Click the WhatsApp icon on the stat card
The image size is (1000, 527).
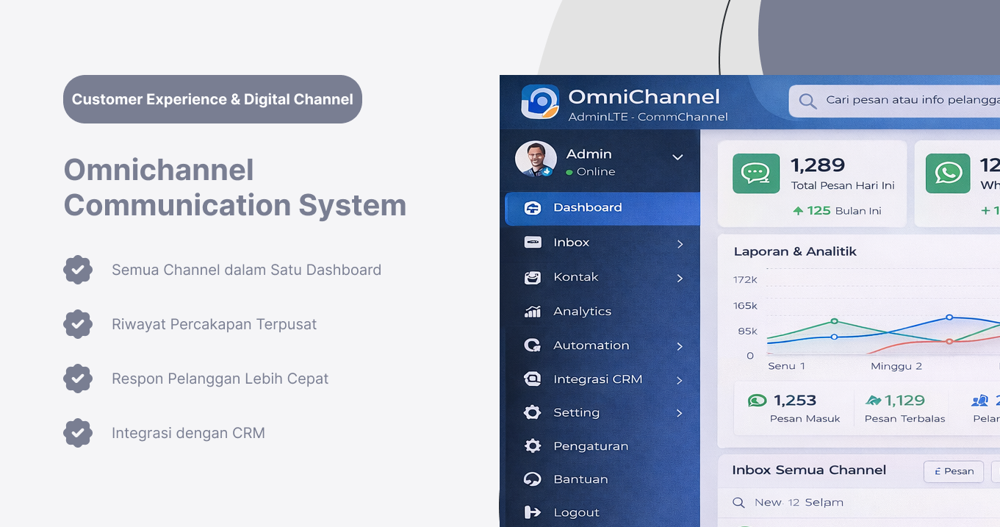click(947, 173)
